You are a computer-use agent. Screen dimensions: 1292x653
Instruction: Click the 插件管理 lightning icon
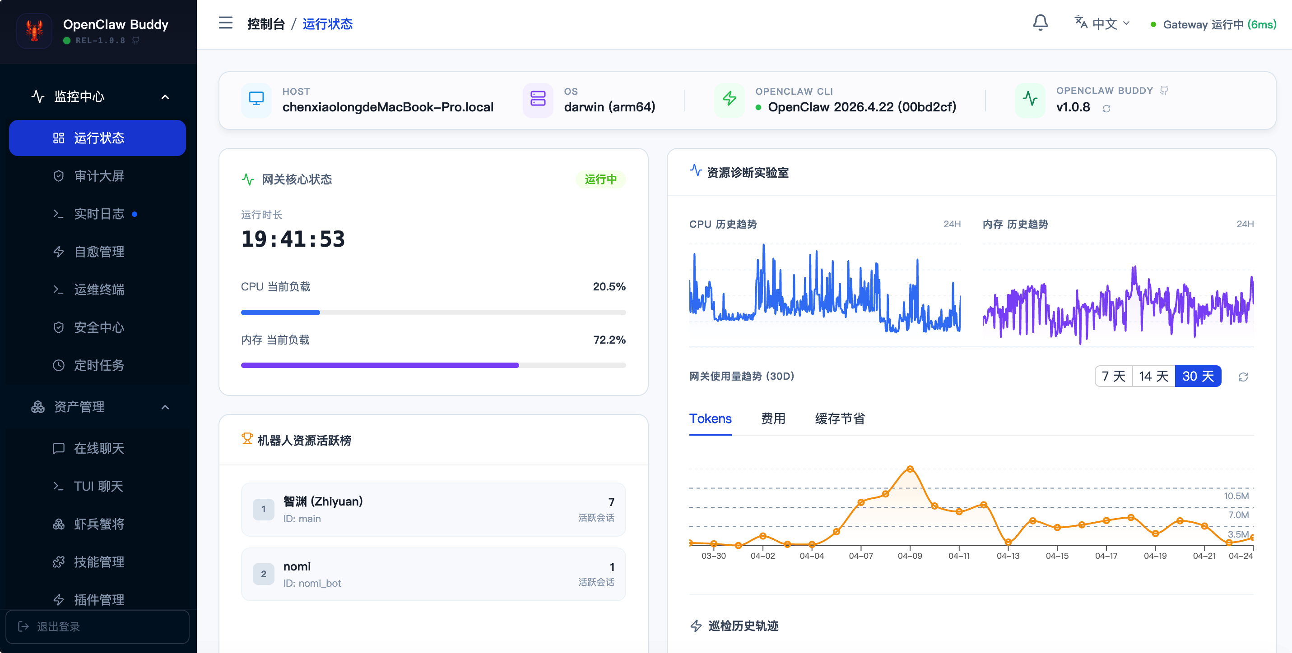59,600
